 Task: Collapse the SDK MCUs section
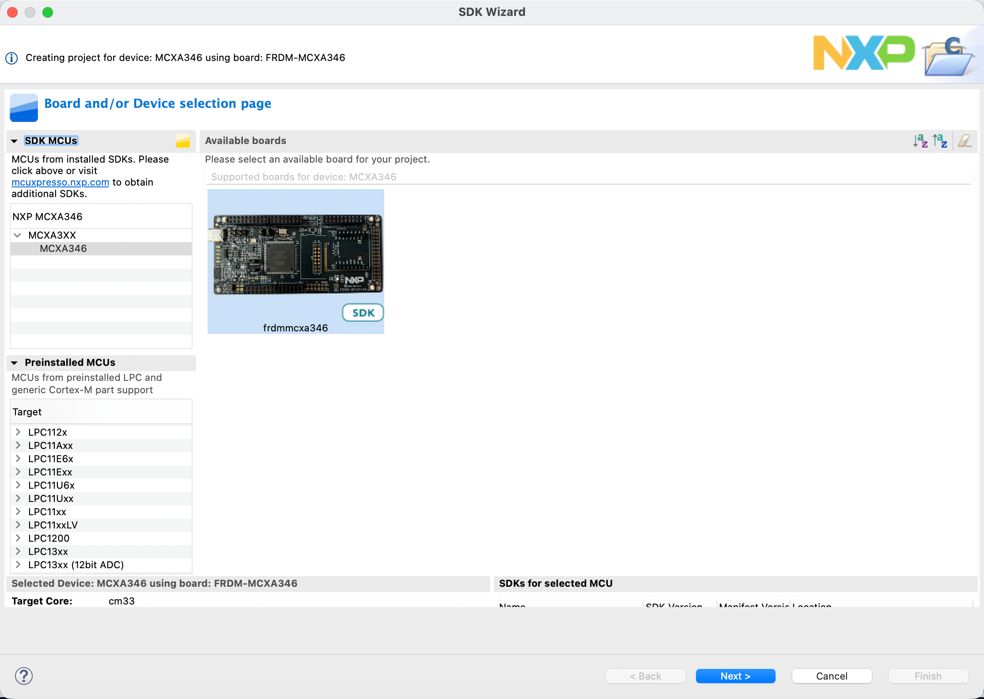pos(15,141)
